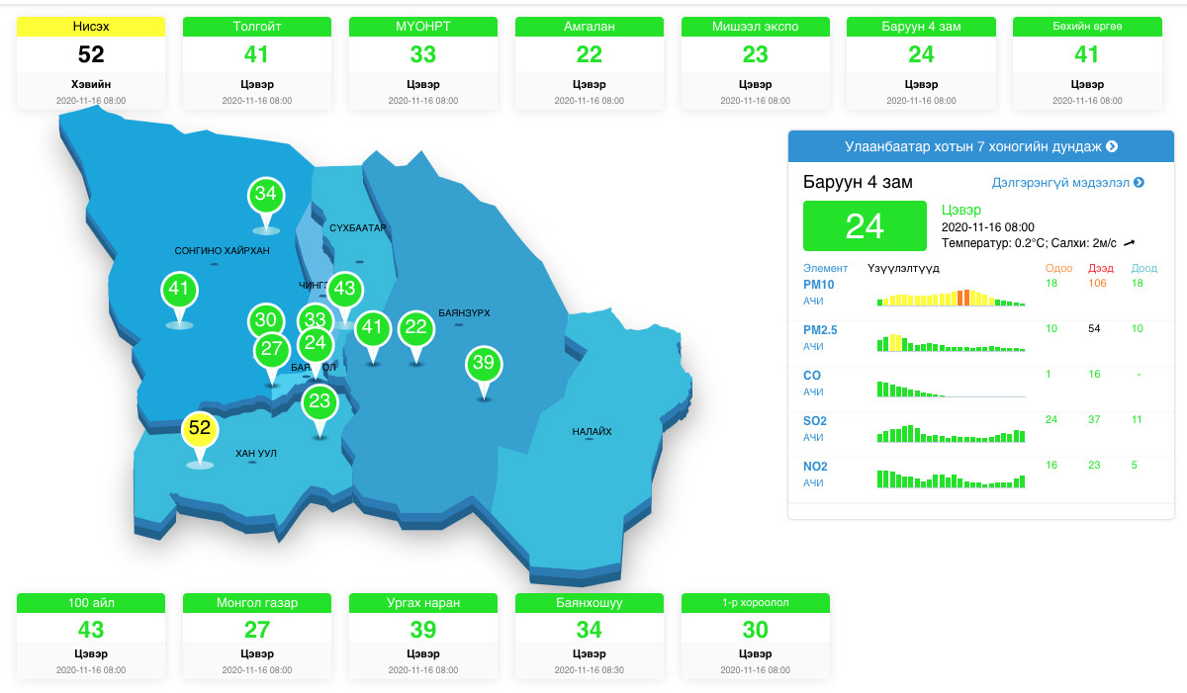Click the Налайх district on the map
The height and width of the screenshot is (693, 1187).
pyautogui.click(x=592, y=431)
